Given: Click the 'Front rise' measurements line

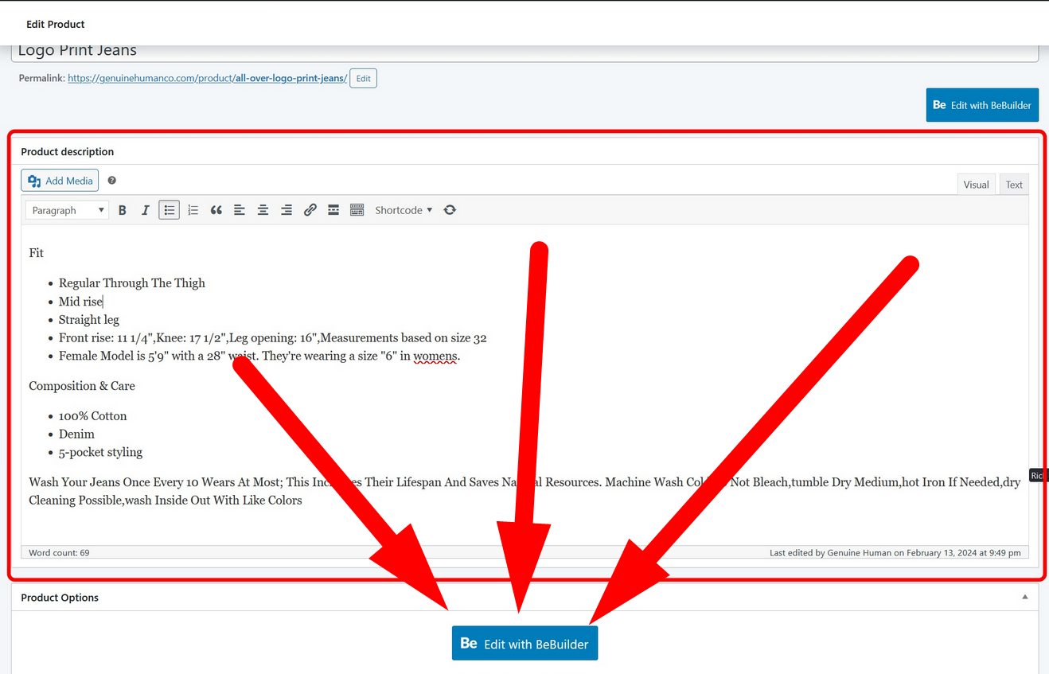Looking at the screenshot, I should [273, 338].
